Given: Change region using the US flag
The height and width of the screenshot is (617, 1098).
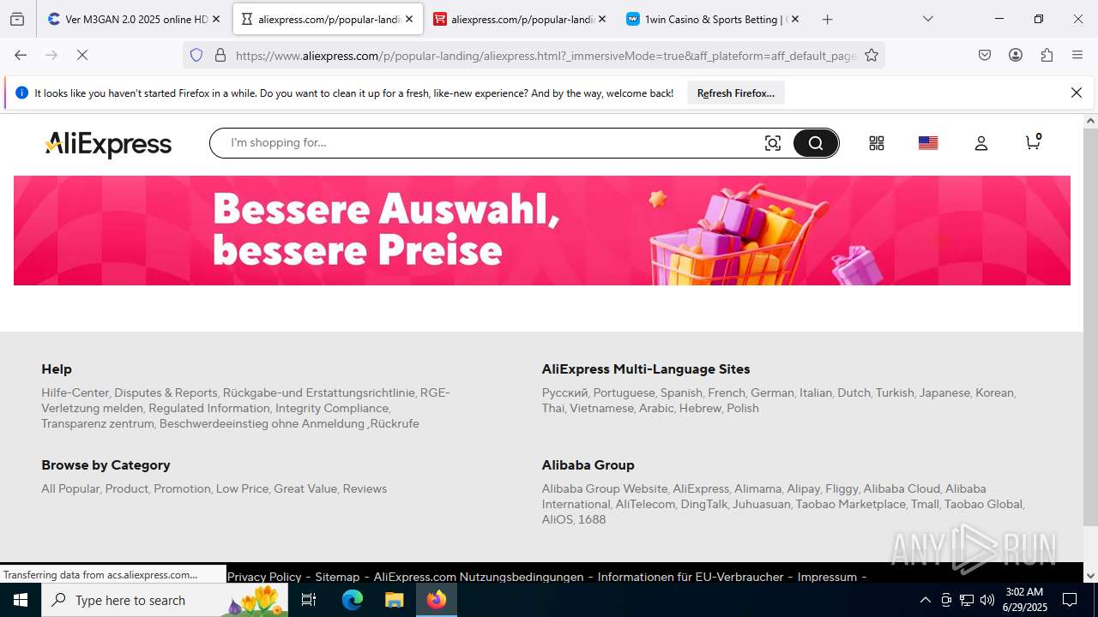Looking at the screenshot, I should click(x=928, y=143).
